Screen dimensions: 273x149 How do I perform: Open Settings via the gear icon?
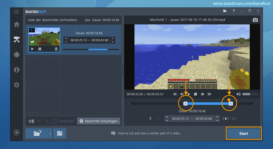17,85
